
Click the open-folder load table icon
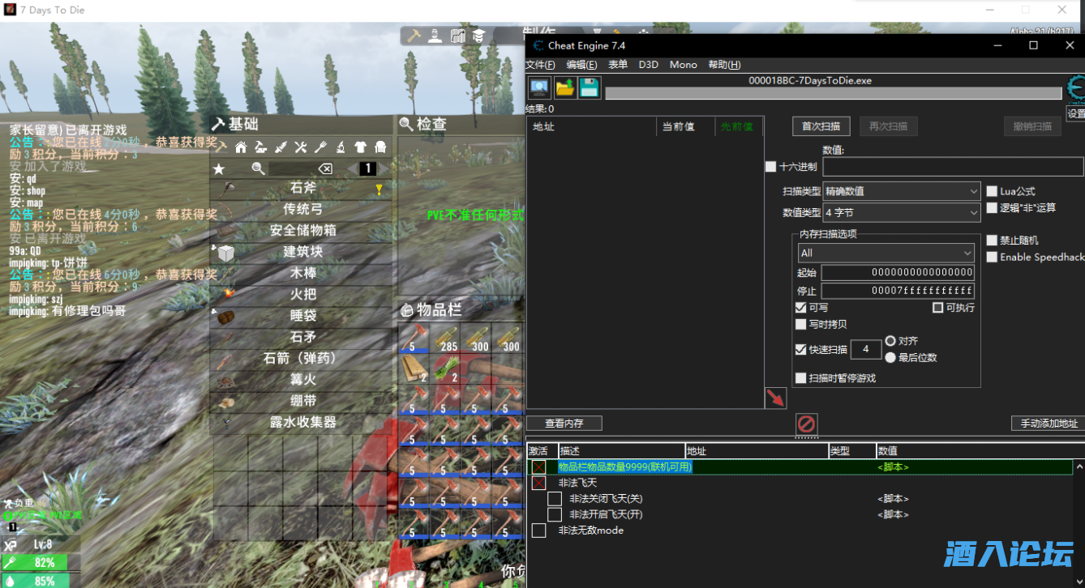(x=565, y=87)
